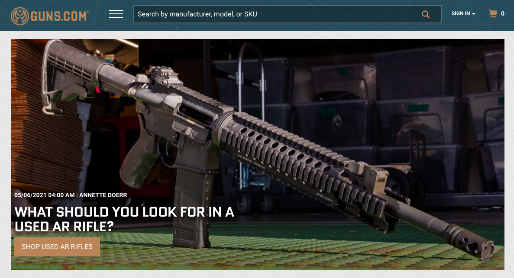Image resolution: width=514 pixels, height=278 pixels.
Task: Focus the manufacturer, model, or SKU search field
Action: (x=277, y=14)
